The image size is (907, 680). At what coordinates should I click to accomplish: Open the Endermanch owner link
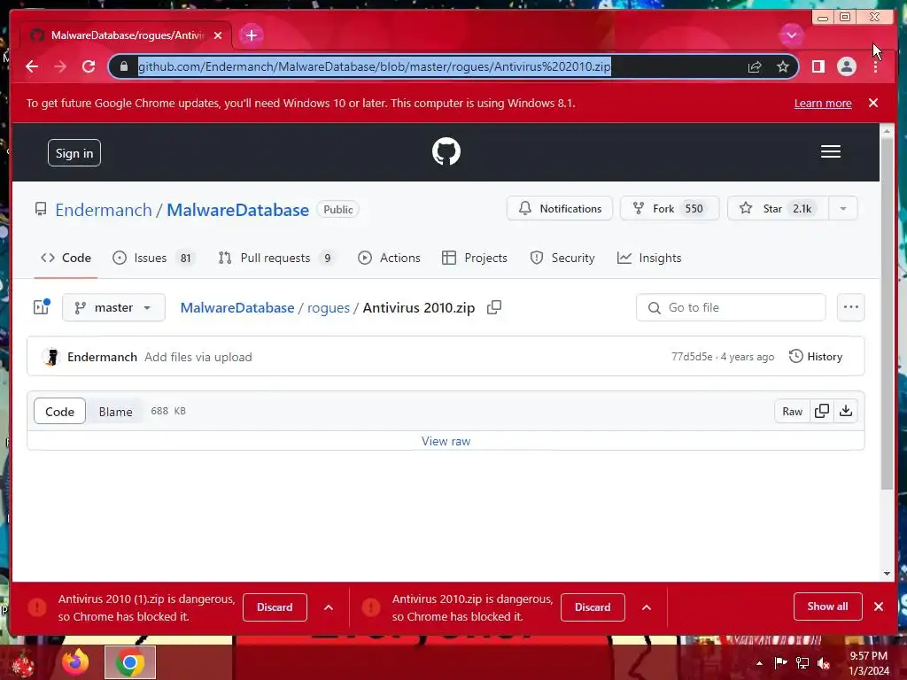click(x=104, y=210)
